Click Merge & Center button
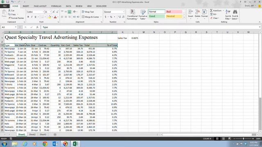 (x=91, y=17)
